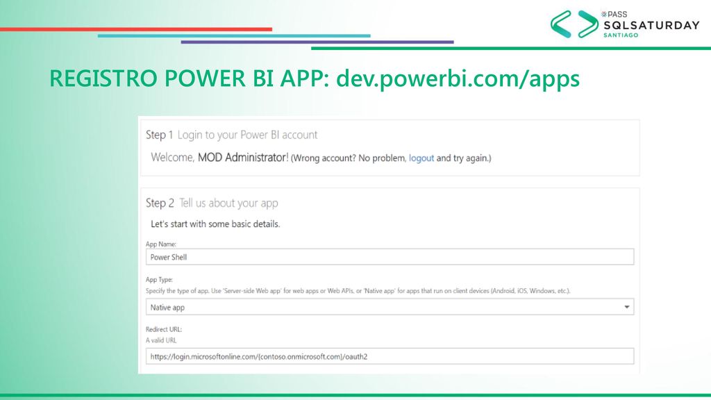The width and height of the screenshot is (711, 400).
Task: Click the SQLSaturday Santiago logo
Action: (x=625, y=24)
